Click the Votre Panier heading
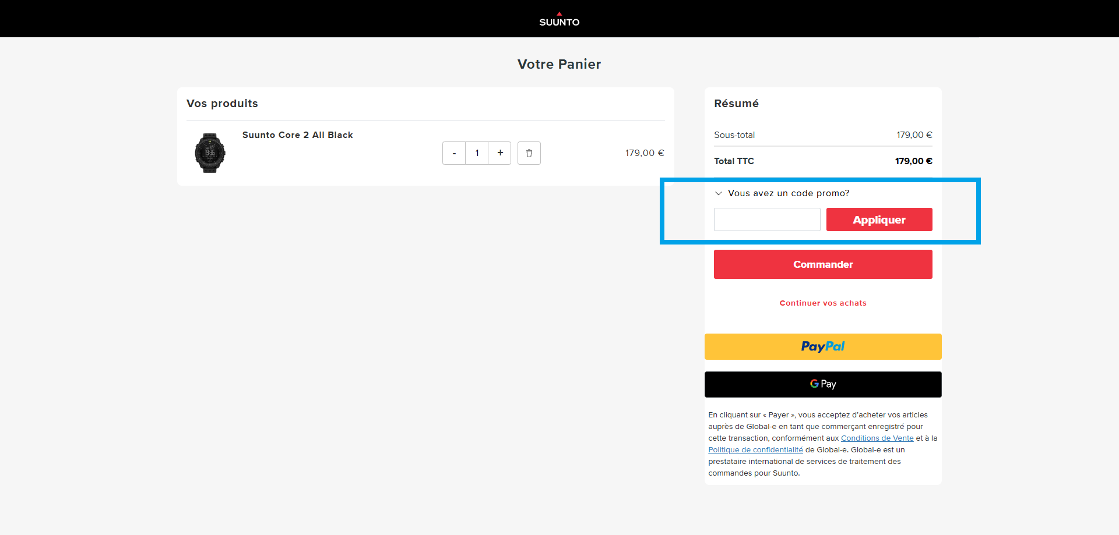This screenshot has height=535, width=1119. pos(559,64)
